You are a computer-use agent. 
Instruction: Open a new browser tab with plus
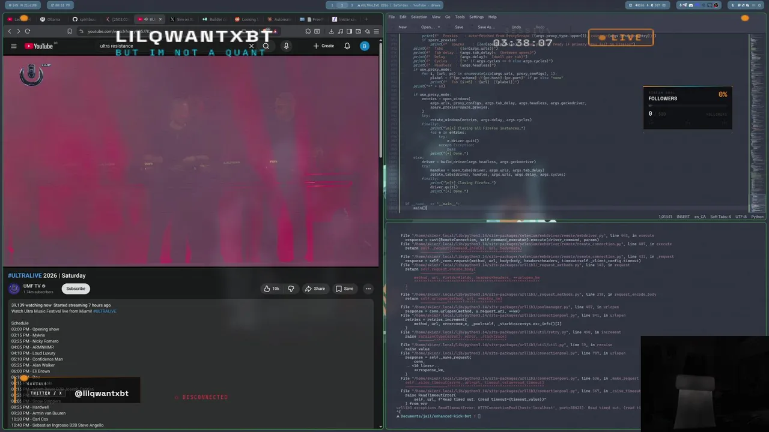[367, 19]
